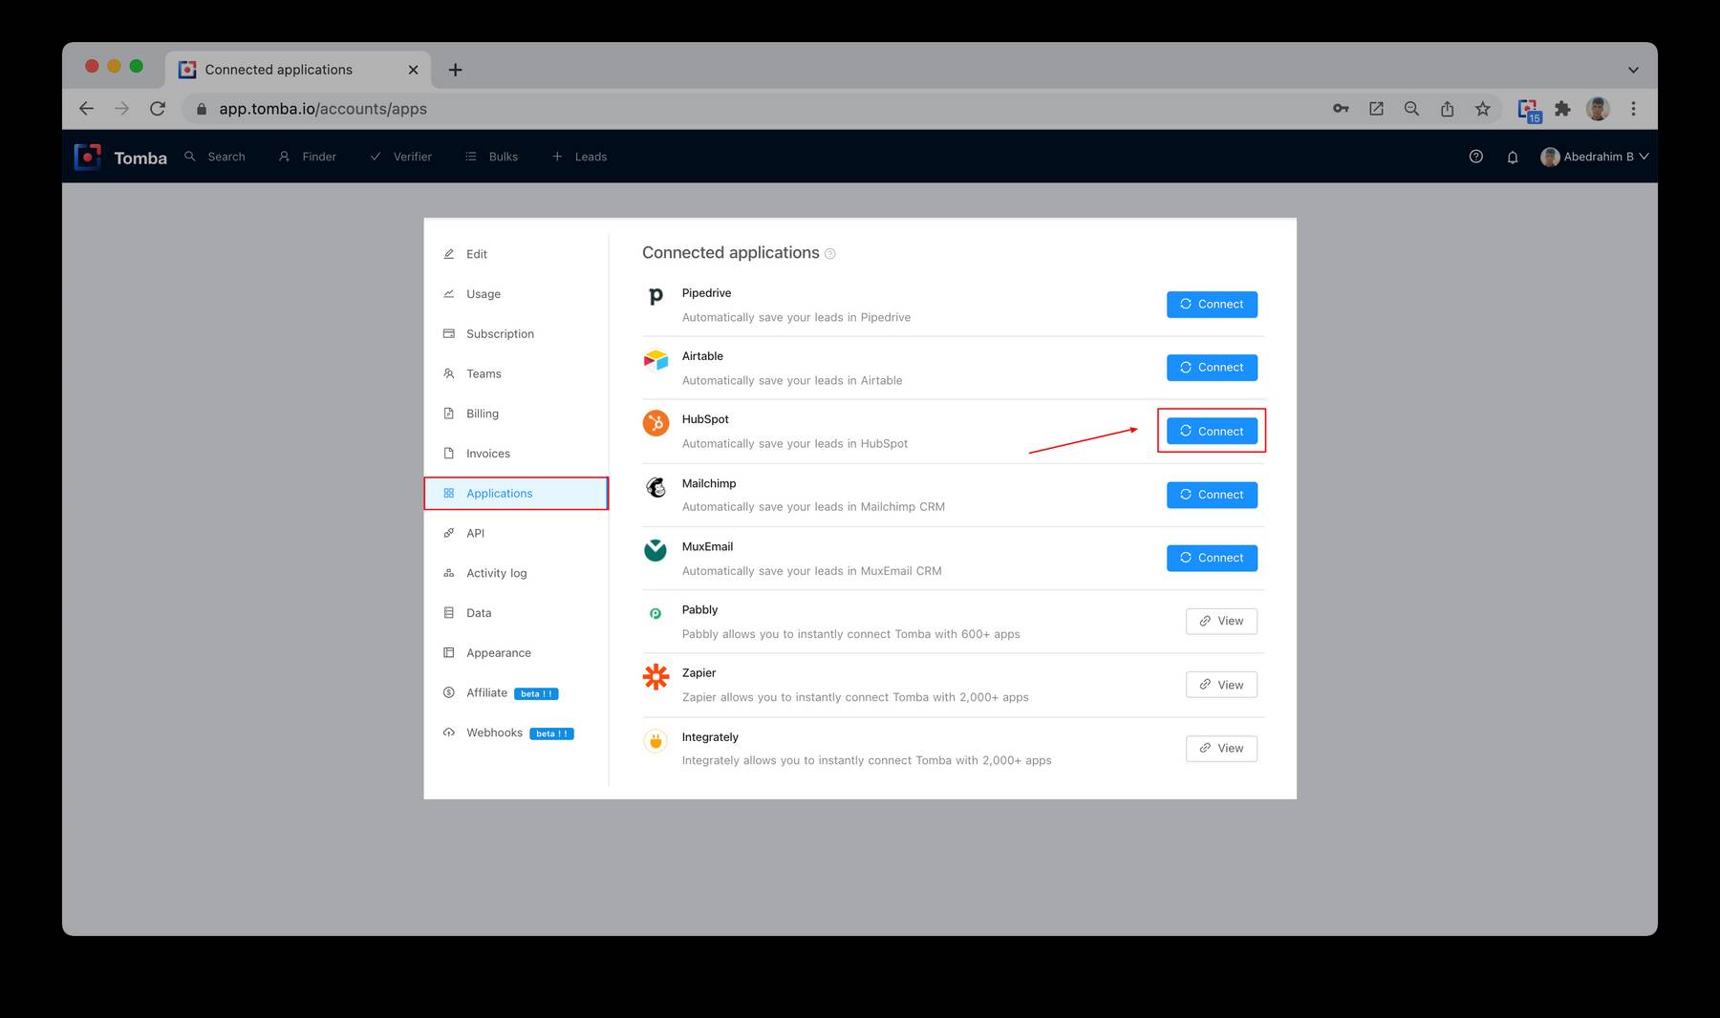Open the Finder nav item
Screen dimensions: 1720x1018
click(308, 157)
